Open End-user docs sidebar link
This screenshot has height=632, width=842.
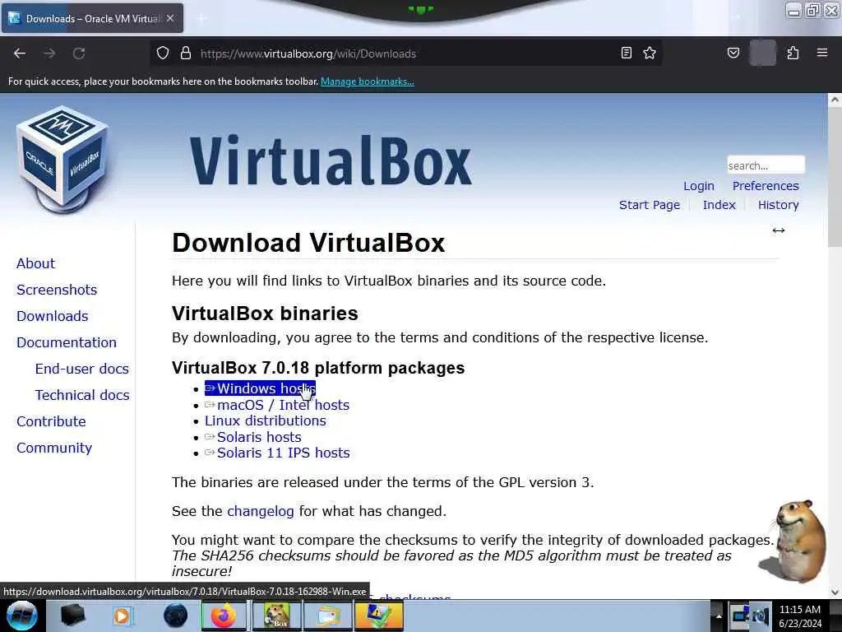pyautogui.click(x=81, y=369)
